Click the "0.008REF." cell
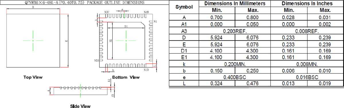Screen dimensions: 344x108 point(307,31)
